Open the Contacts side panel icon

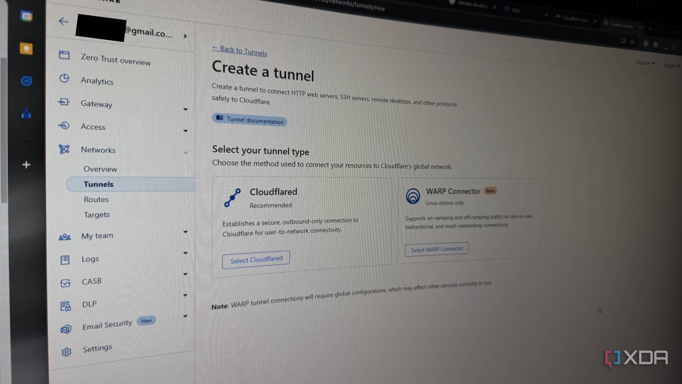(x=26, y=113)
